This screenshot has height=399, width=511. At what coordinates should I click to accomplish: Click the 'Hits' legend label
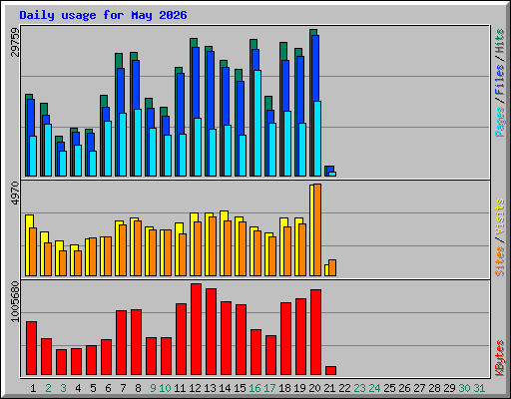pos(500,41)
